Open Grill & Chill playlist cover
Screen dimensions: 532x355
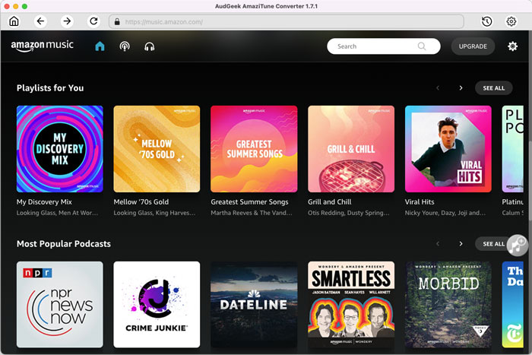tap(351, 149)
